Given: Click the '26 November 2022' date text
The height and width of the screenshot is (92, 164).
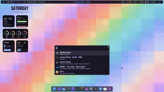Looking at the screenshot, I should 20,12.
